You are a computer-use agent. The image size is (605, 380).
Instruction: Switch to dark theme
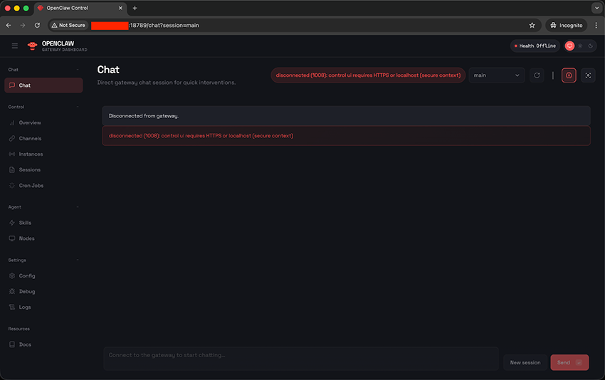click(x=590, y=46)
